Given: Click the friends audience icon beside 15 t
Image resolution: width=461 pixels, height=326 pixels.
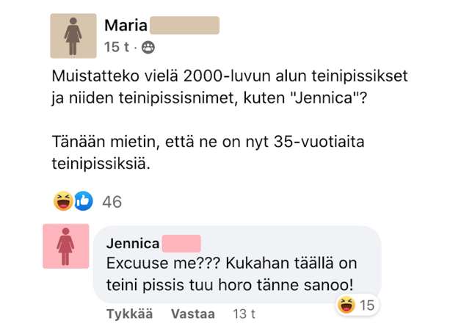Looking at the screenshot, I should coord(149,48).
